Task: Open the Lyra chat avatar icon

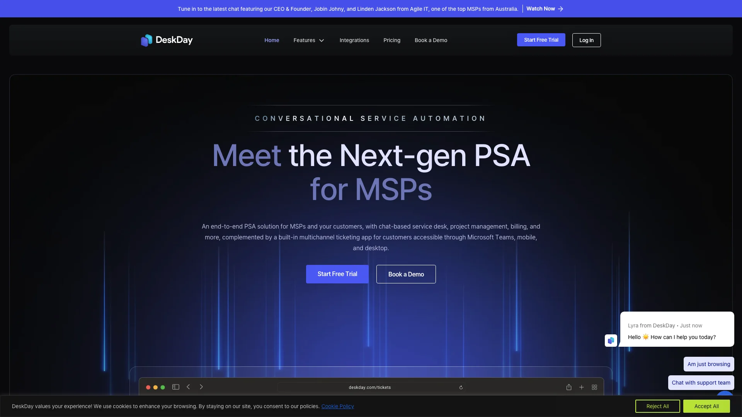Action: (x=611, y=341)
